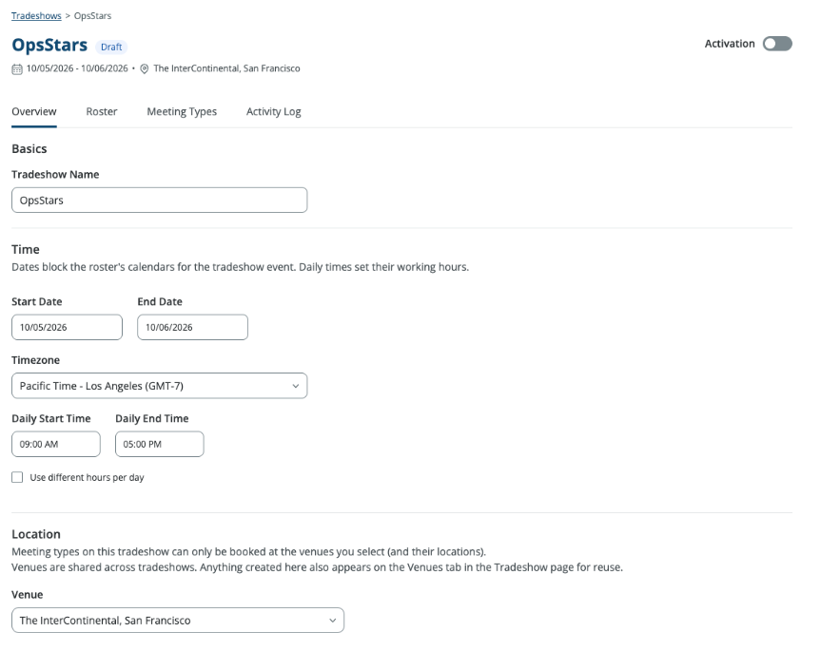Switch to the Roster tab
This screenshot has width=821, height=651.
pyautogui.click(x=102, y=111)
